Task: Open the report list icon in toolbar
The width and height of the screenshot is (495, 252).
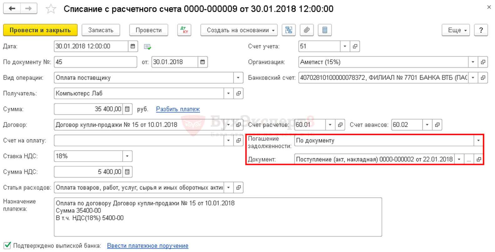Action: 325,30
